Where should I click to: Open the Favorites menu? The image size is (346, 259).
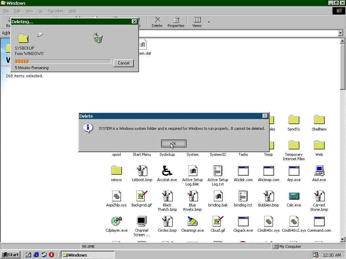pyautogui.click(x=56, y=11)
